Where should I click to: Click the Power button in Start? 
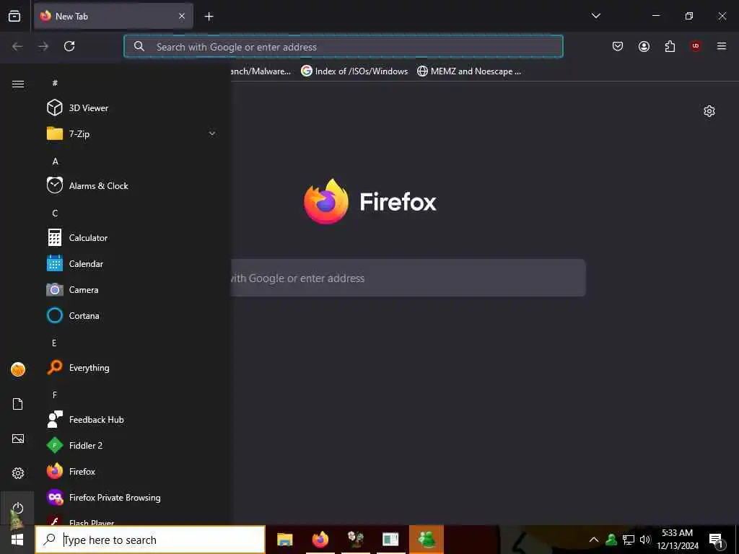[x=18, y=508]
